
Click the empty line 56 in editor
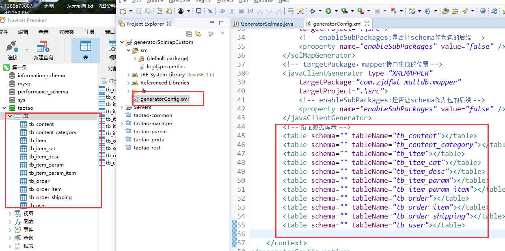point(378,234)
